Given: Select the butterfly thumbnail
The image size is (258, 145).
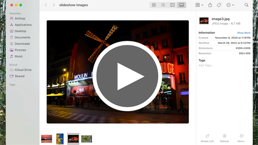Looking at the screenshot, I should pyautogui.click(x=87, y=139).
